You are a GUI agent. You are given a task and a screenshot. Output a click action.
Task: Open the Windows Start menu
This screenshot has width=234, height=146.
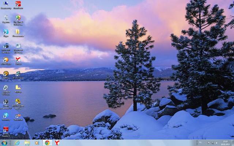click(4, 143)
